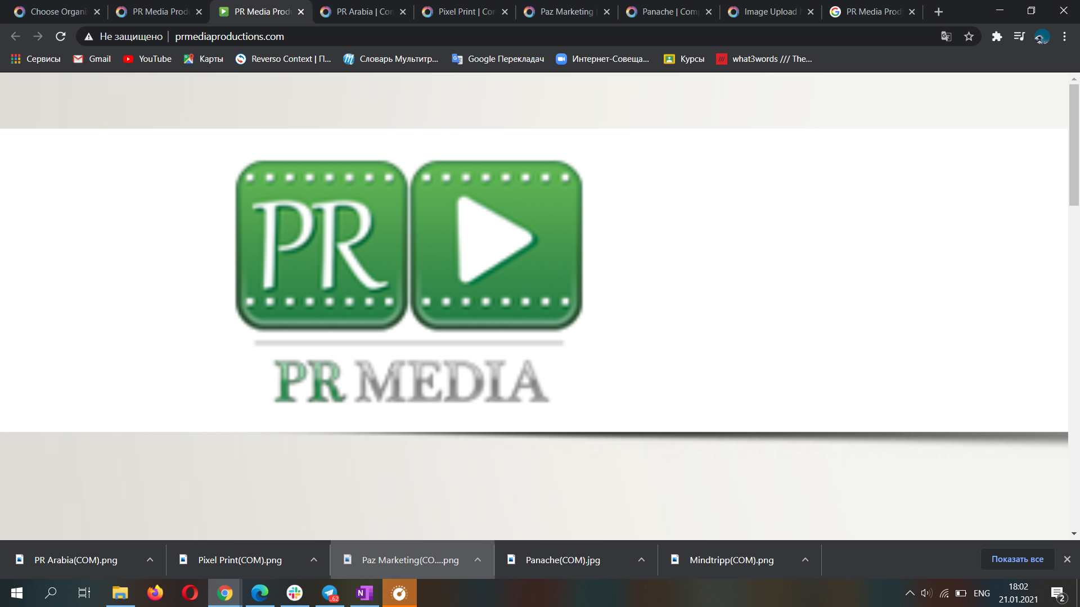Open a new browser tab
The image size is (1080, 607).
pos(938,12)
